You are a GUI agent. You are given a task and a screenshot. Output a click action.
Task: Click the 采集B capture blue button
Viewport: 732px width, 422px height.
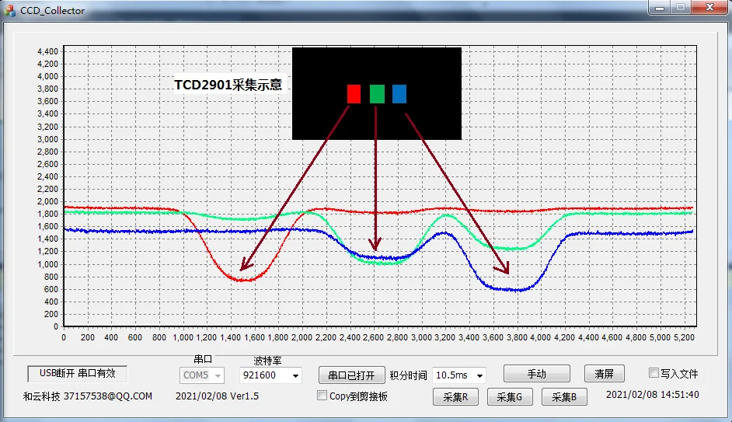tap(564, 397)
